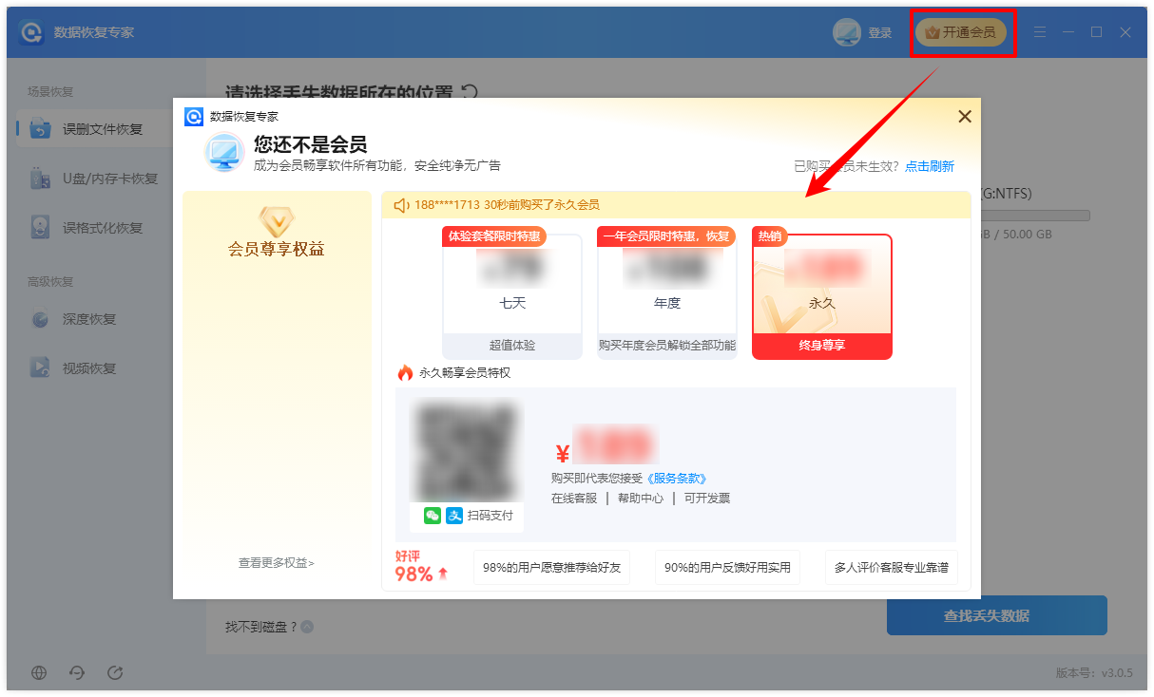The width and height of the screenshot is (1154, 697).
Task: Click the flame icon beside 永久畅享会员特权
Action: point(405,373)
